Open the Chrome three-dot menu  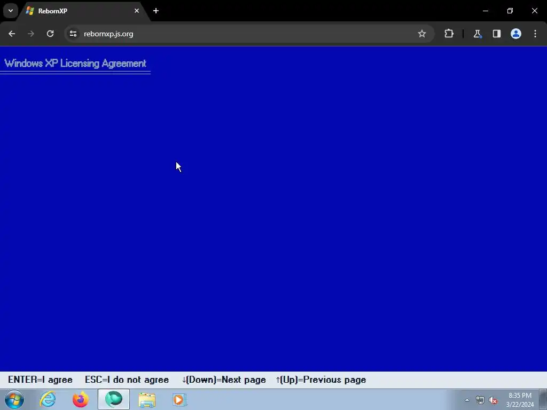(535, 34)
